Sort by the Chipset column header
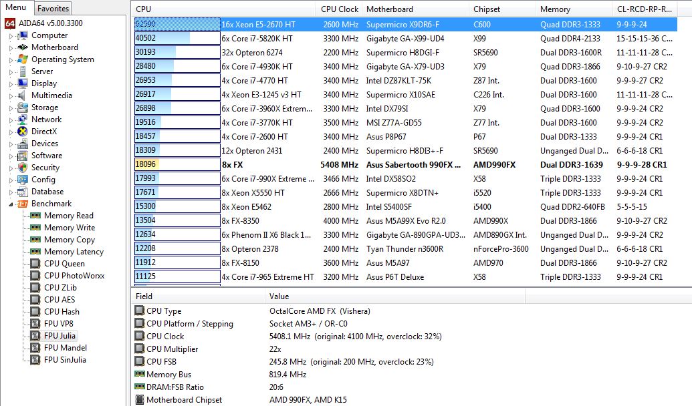 tap(503, 9)
